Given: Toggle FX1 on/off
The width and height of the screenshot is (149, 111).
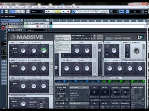Looking at the screenshot, I should click(105, 60).
